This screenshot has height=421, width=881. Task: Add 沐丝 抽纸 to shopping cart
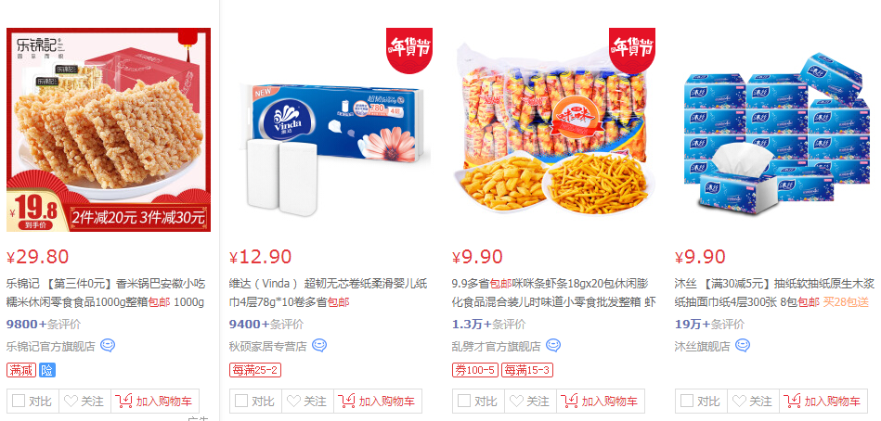[x=823, y=402]
